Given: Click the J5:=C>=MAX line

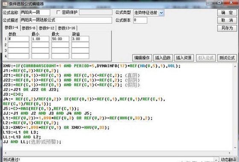Looking at the screenshot, I should pyautogui.click(x=41, y=108).
